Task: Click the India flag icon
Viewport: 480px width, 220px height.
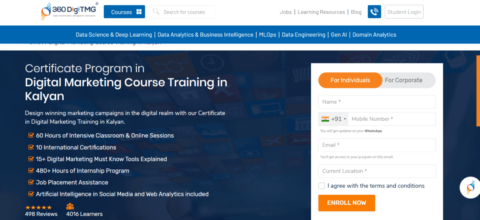Action: 325,119
